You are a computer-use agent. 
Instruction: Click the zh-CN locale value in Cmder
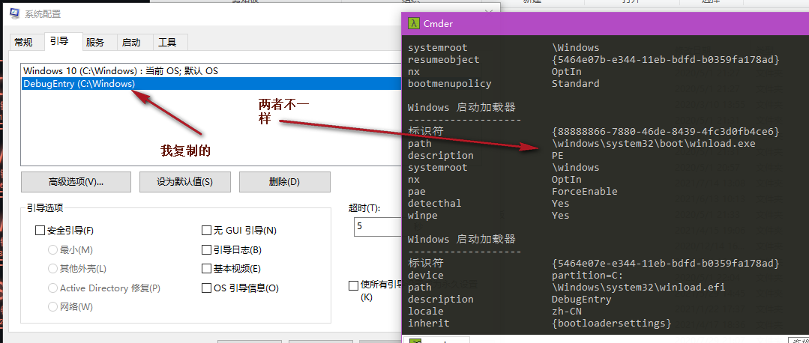tap(567, 311)
